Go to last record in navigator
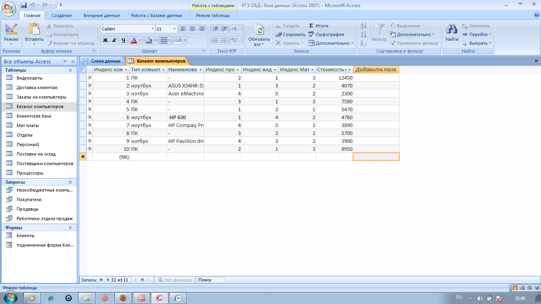541x304 pixels. 142,280
